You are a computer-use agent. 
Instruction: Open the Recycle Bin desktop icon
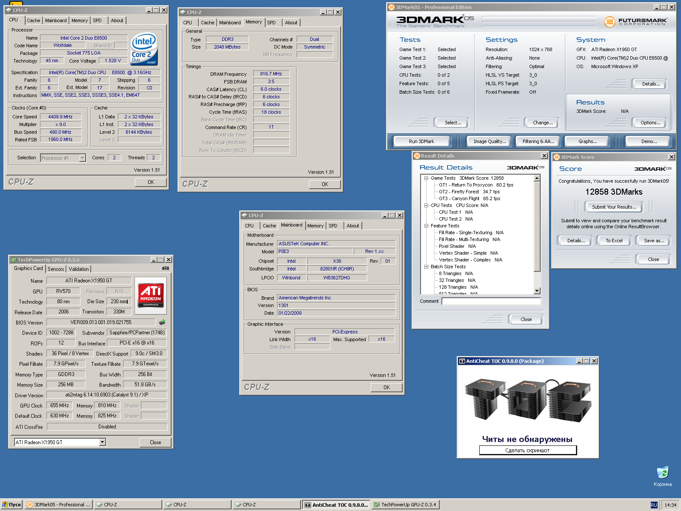(663, 476)
